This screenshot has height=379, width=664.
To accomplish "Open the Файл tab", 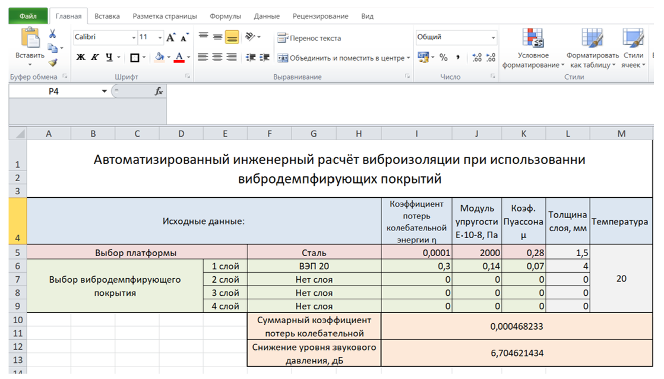I will pyautogui.click(x=28, y=16).
